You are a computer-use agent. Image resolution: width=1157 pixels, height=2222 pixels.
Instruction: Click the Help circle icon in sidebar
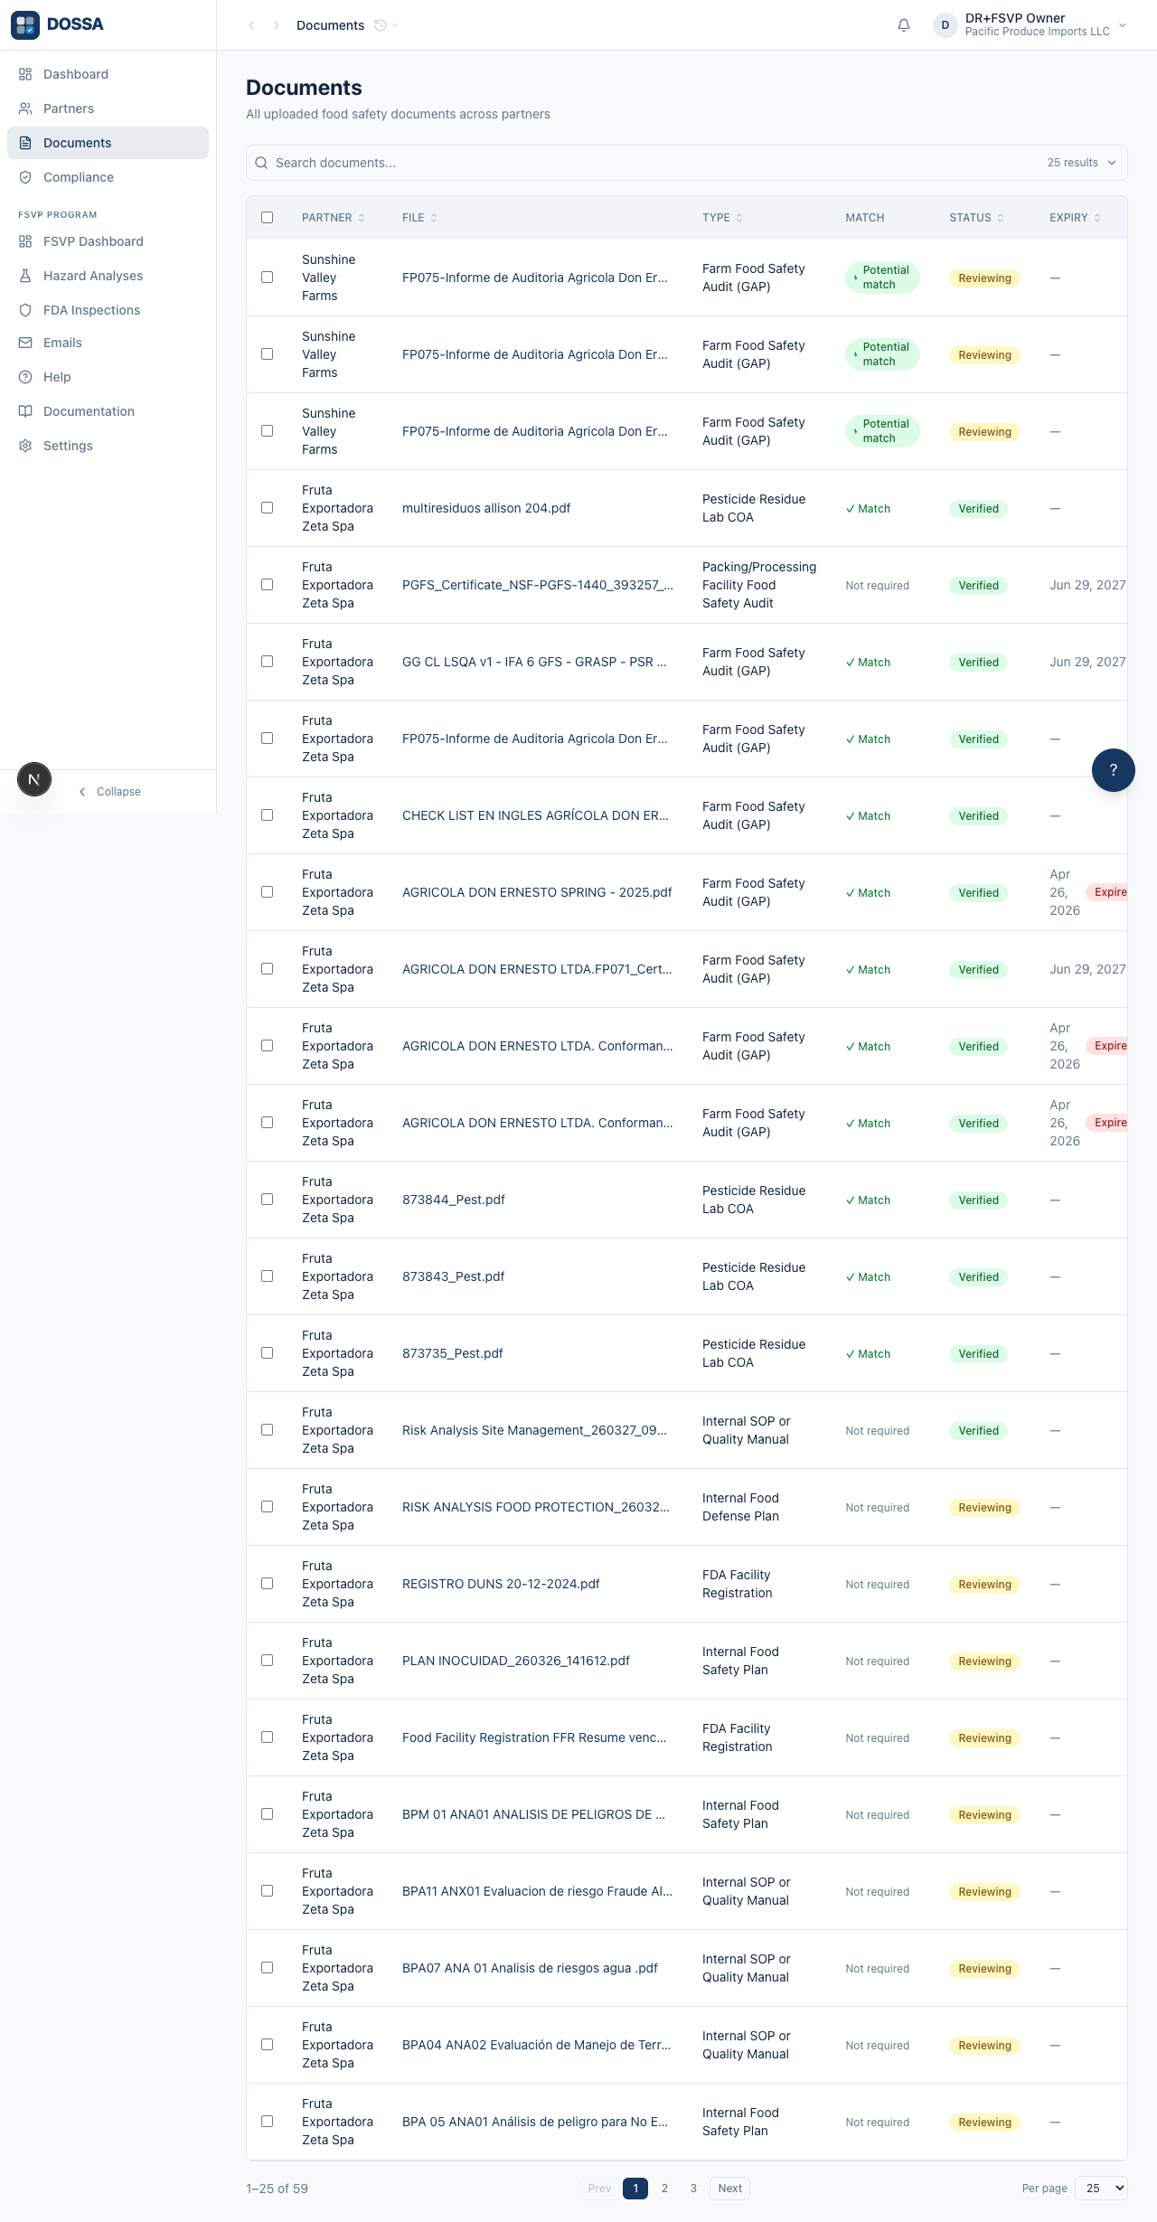[x=25, y=377]
